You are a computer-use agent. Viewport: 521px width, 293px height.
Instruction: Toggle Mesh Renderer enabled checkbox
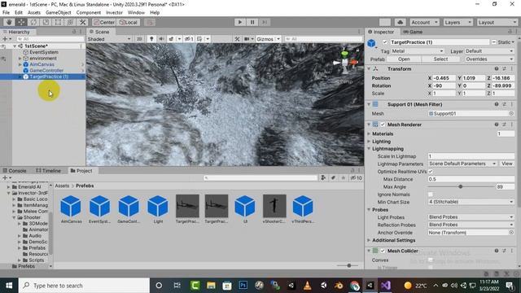(383, 125)
